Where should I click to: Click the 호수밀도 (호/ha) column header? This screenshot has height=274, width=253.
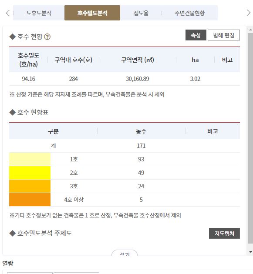pyautogui.click(x=28, y=60)
